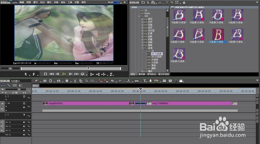Open the 工具 menu

[x=70, y=2]
